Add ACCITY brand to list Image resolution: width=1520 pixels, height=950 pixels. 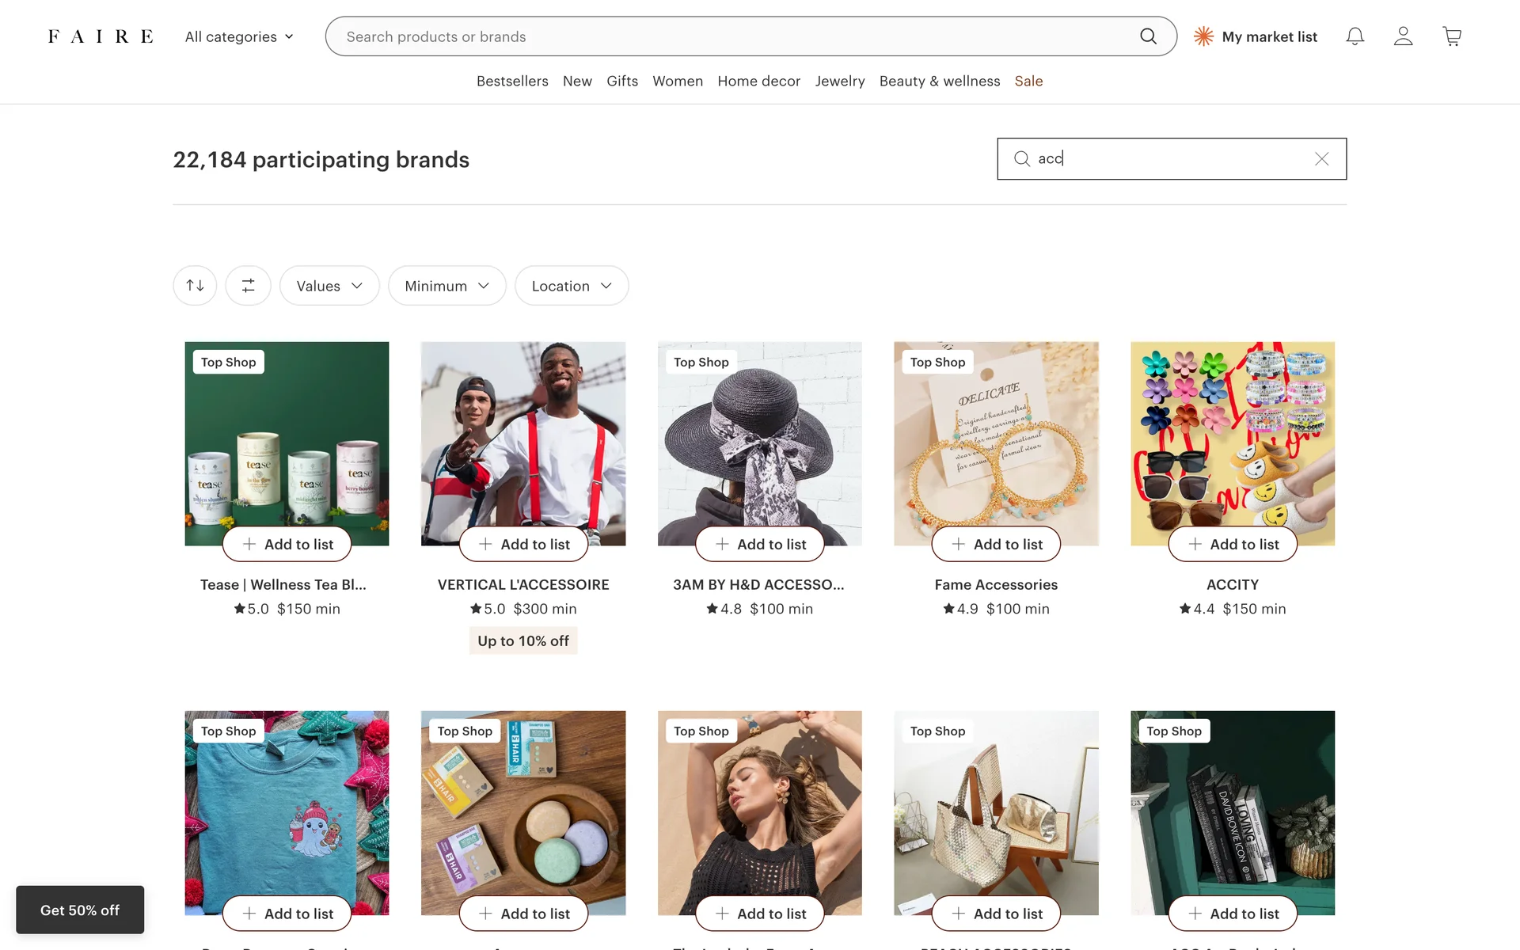1233,545
